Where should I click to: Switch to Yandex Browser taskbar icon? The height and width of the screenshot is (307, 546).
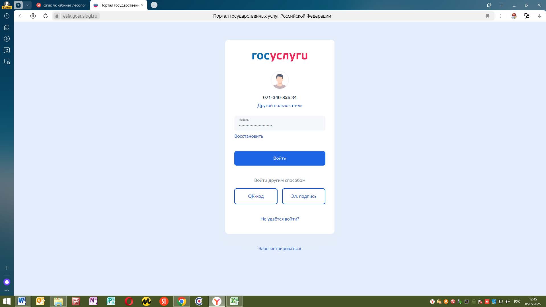click(217, 301)
